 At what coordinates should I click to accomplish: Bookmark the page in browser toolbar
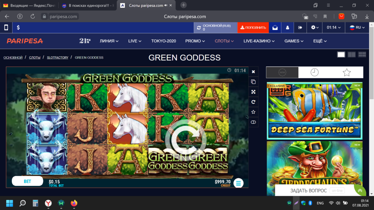pos(325,16)
